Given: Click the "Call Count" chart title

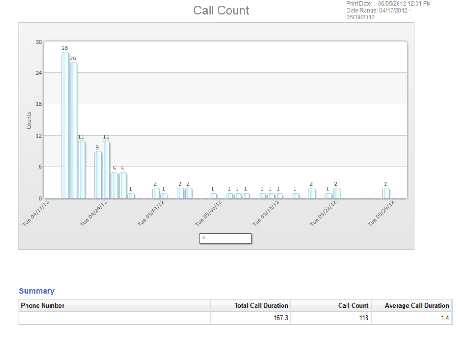Looking at the screenshot, I should point(221,11).
